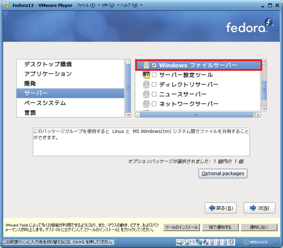Open the VM dropdown menu

tap(108, 5)
